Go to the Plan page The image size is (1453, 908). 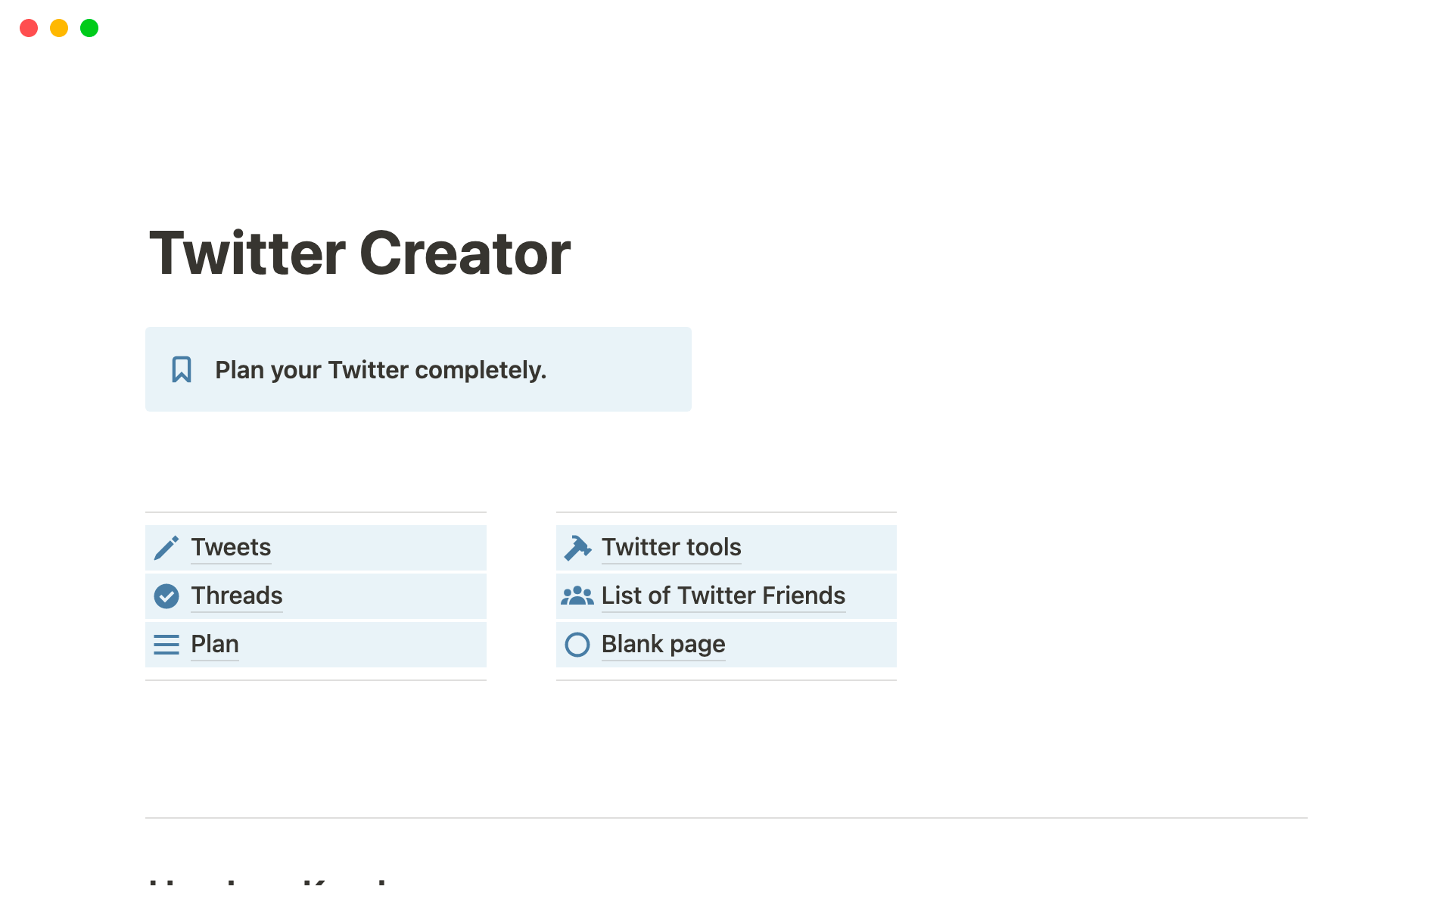coord(215,644)
